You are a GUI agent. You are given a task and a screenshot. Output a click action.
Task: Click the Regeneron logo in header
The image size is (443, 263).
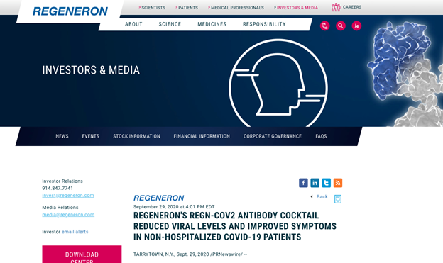point(70,11)
